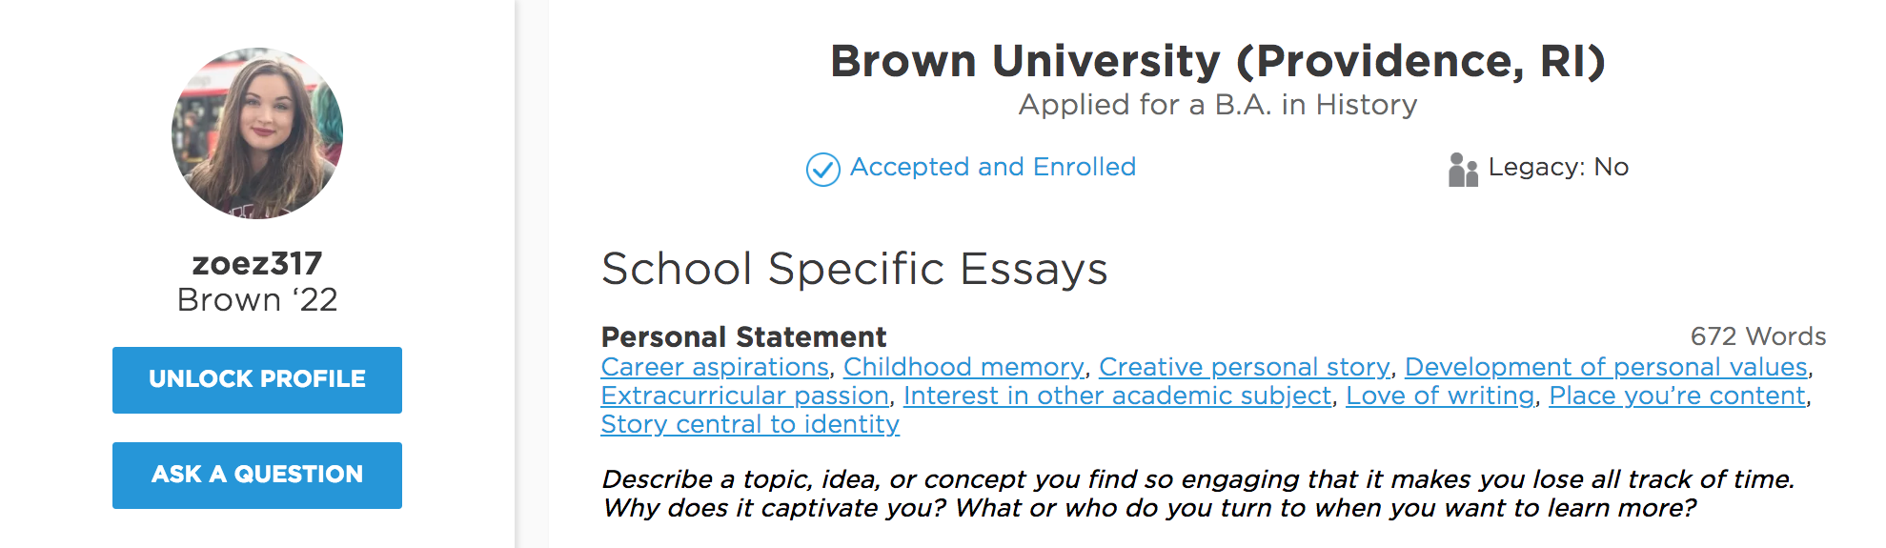Click the Legacy: No label
The width and height of the screenshot is (1886, 548).
tap(1558, 168)
